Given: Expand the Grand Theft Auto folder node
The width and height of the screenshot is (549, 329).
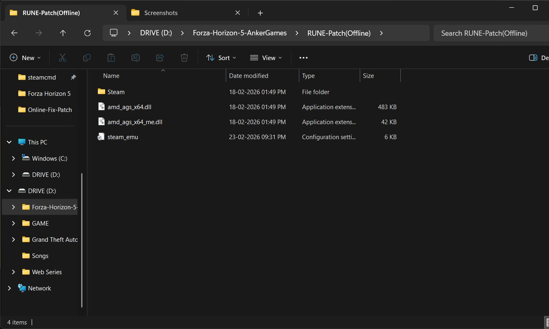Looking at the screenshot, I should 13,239.
